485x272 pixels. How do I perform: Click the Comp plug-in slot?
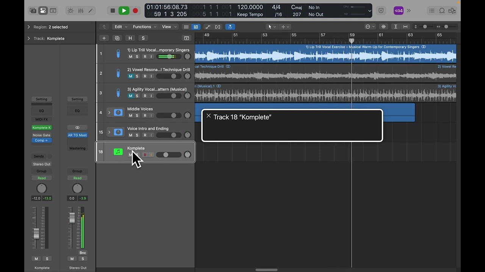click(42, 141)
